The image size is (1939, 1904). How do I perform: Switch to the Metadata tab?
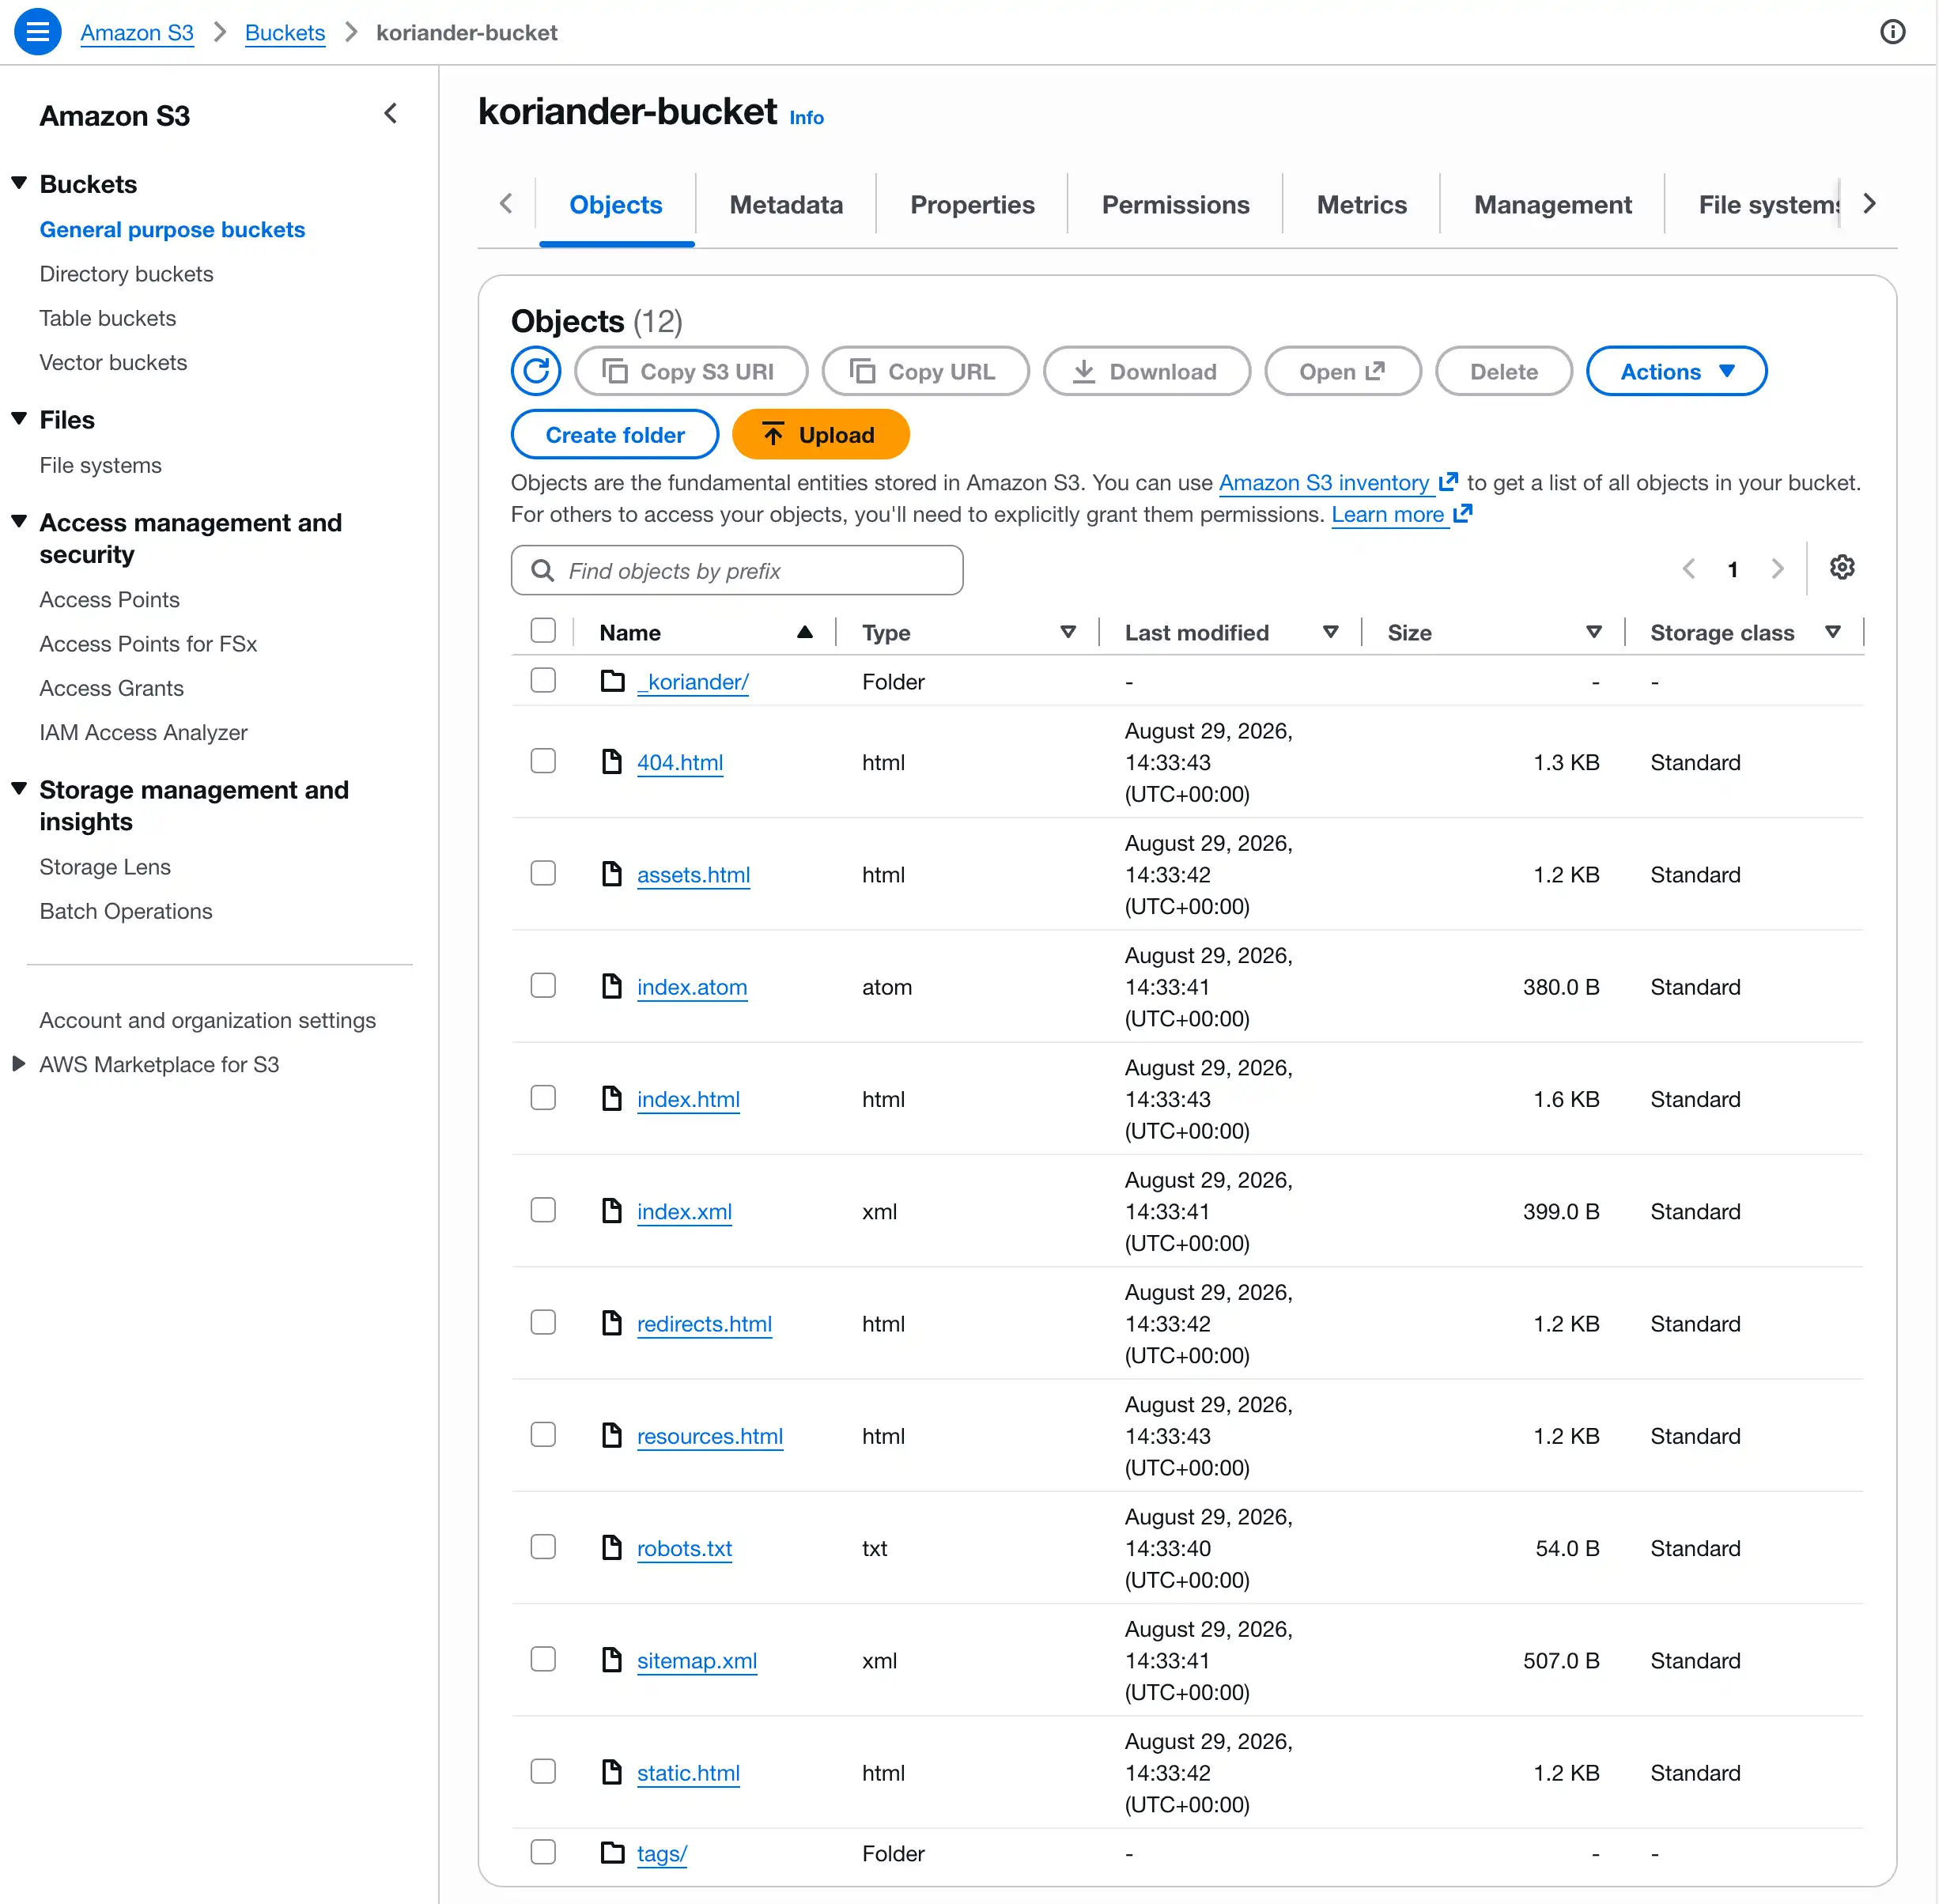click(786, 205)
